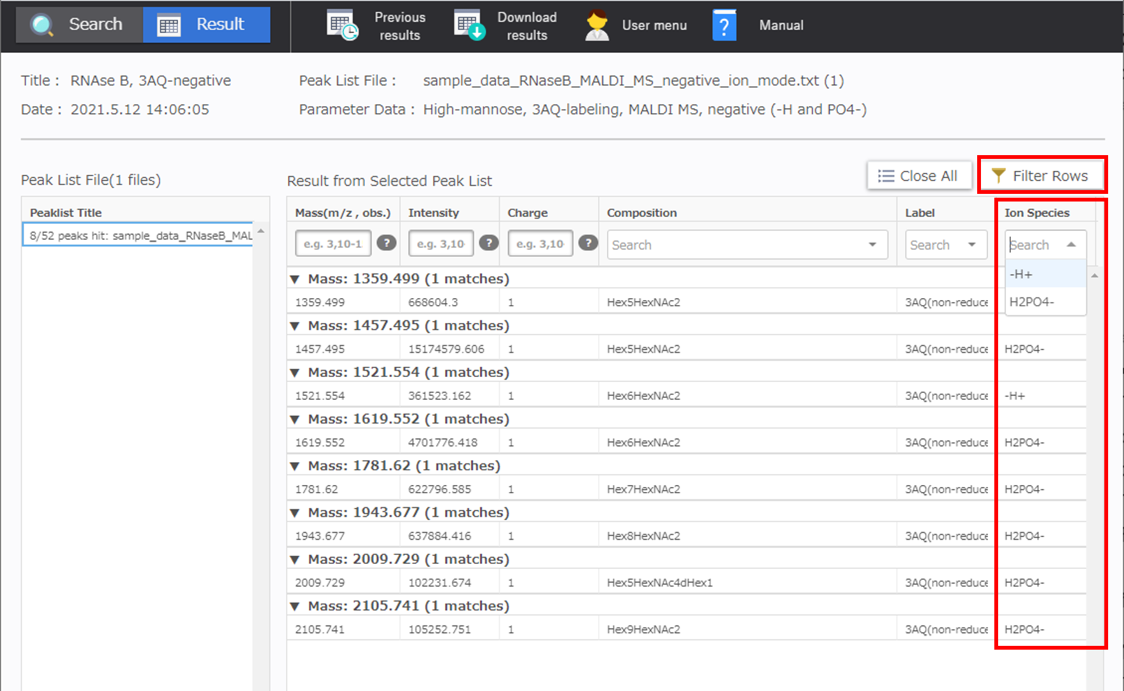This screenshot has height=691, width=1124.
Task: Click the Mass m/z filter input field
Action: click(x=333, y=243)
